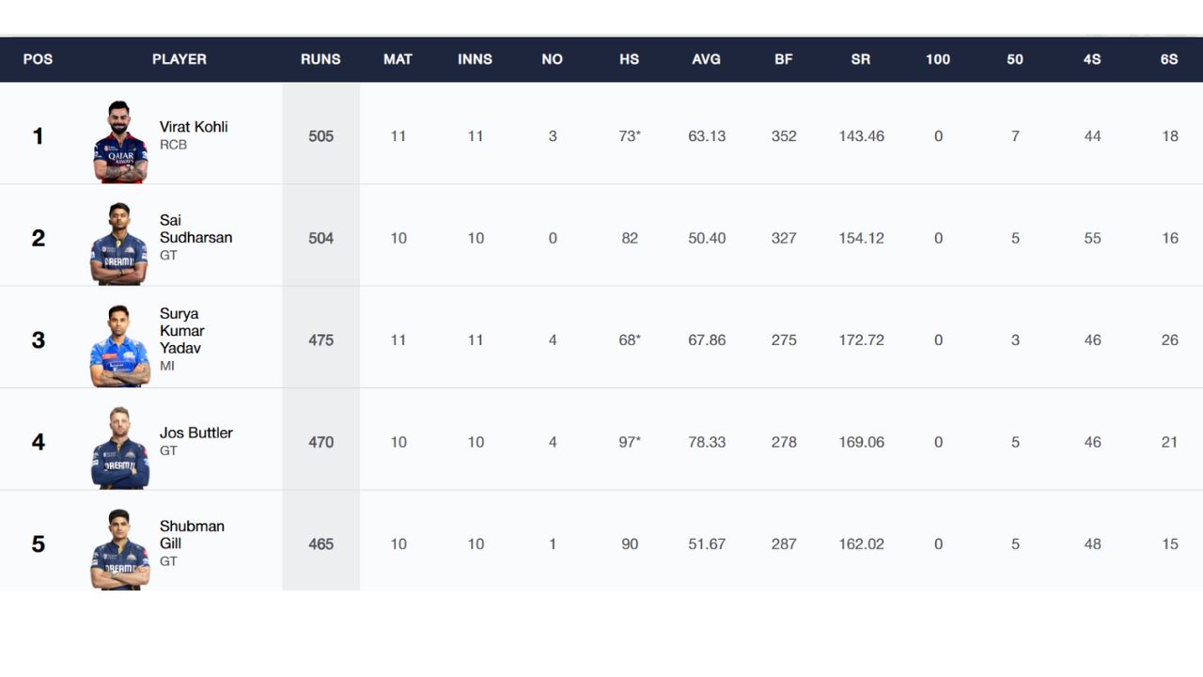Screen dimensions: 1203x677
Task: Sort by the 6S column header
Action: coord(1169,59)
